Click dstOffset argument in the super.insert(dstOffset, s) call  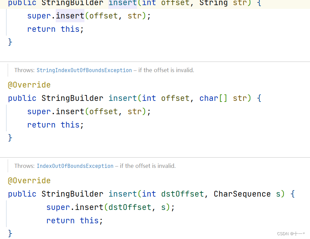[130, 207]
